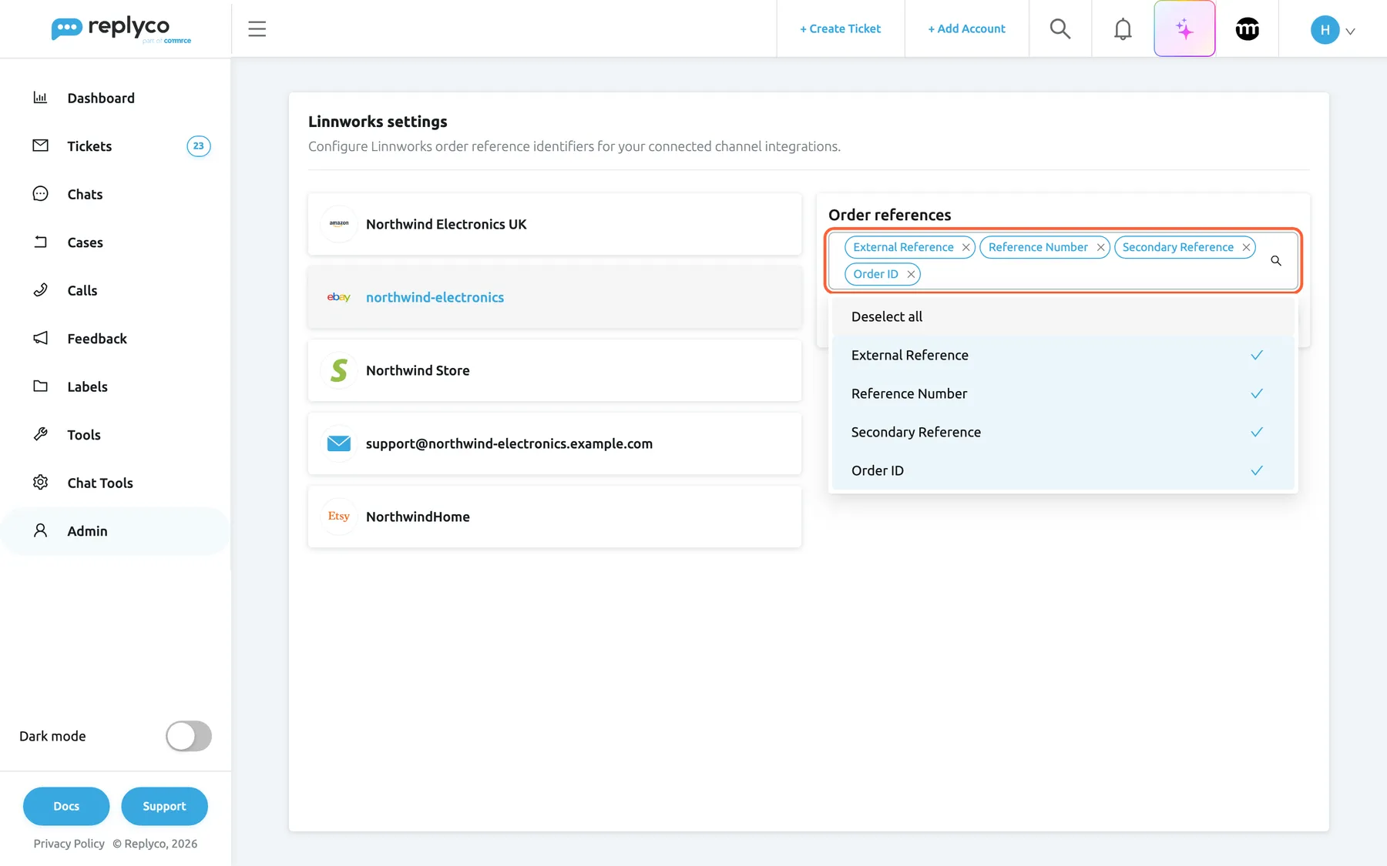The height and width of the screenshot is (866, 1387).
Task: Select the support email account row
Action: point(555,443)
